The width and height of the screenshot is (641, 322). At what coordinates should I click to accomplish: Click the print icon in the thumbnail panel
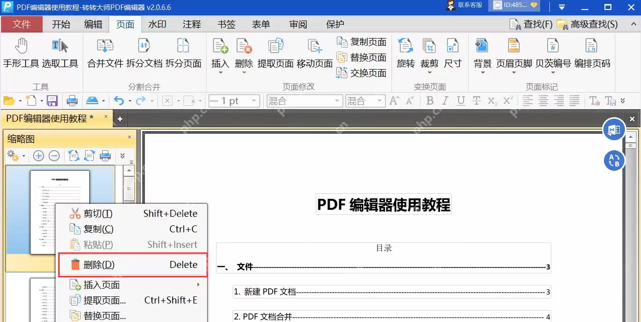105,156
